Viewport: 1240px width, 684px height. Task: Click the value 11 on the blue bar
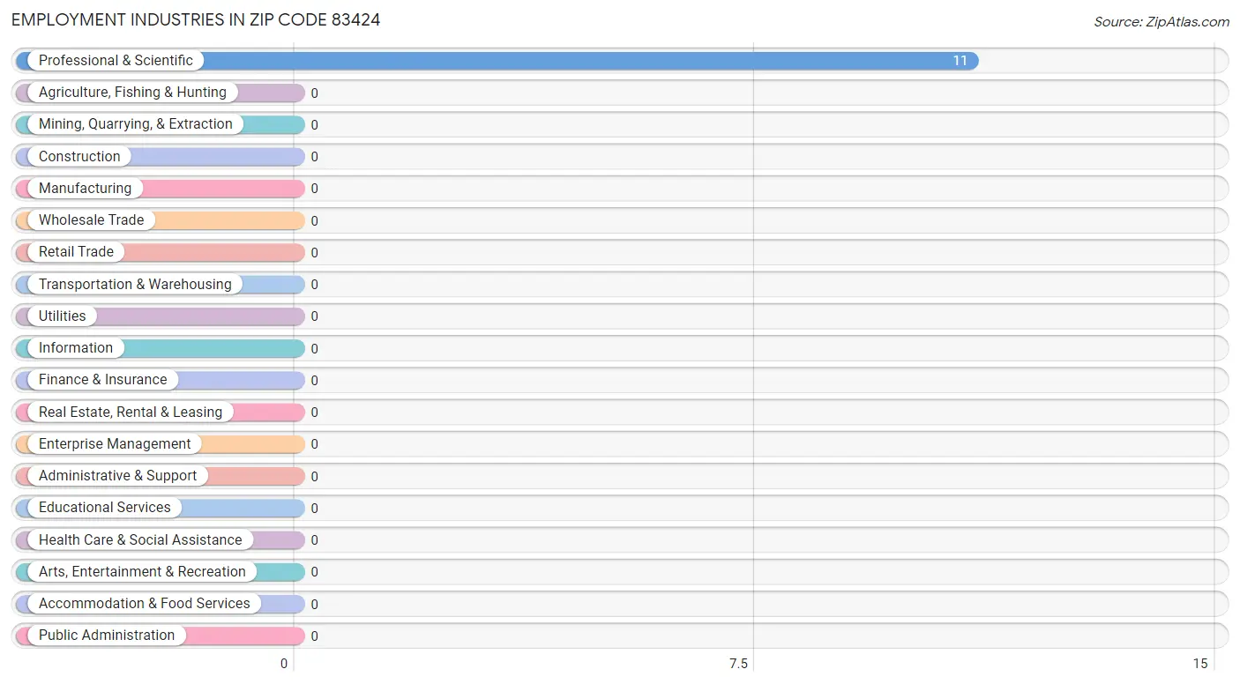[x=960, y=61]
